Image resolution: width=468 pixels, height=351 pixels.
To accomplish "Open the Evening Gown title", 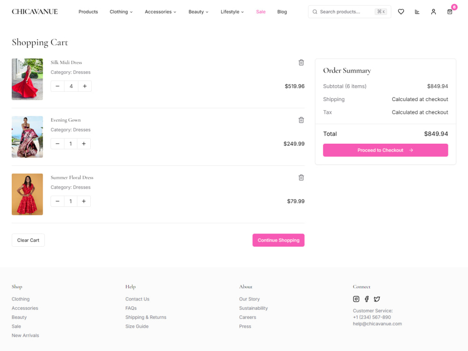I will [66, 120].
